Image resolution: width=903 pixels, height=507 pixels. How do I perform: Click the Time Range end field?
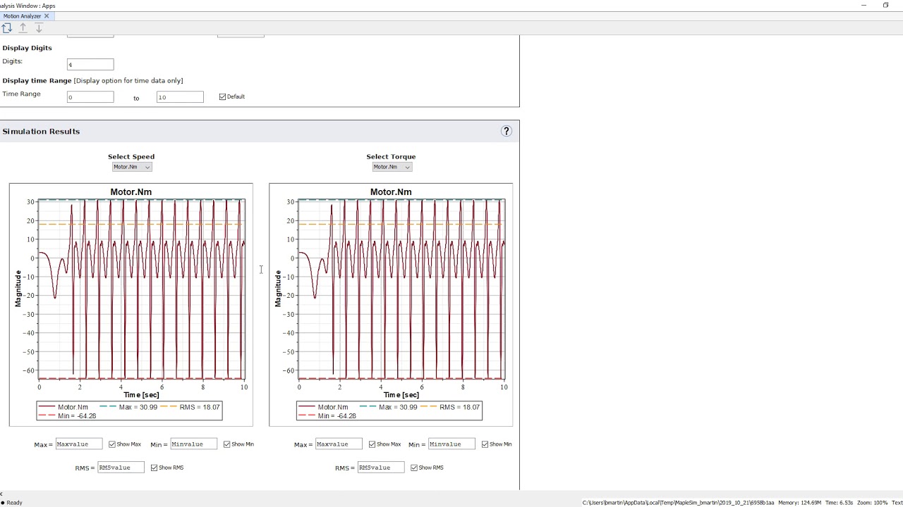(180, 97)
